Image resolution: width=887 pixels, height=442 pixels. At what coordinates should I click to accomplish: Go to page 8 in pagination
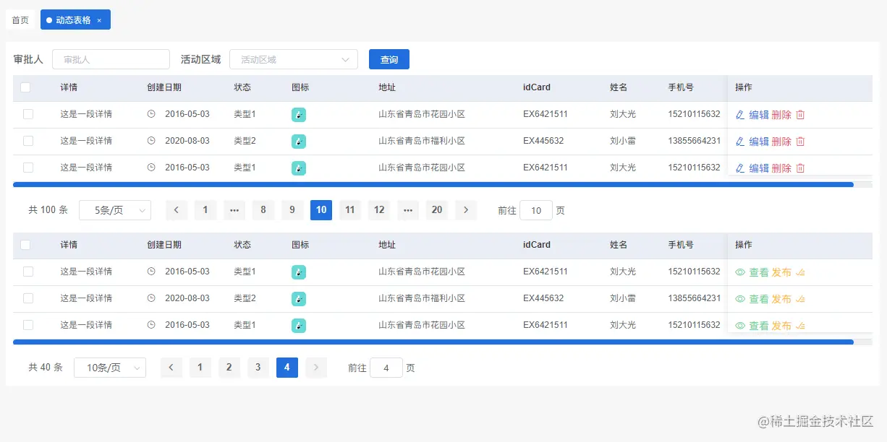coord(263,210)
